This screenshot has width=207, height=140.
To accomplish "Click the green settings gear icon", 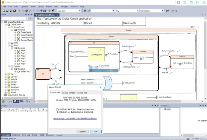I will coord(204,3).
